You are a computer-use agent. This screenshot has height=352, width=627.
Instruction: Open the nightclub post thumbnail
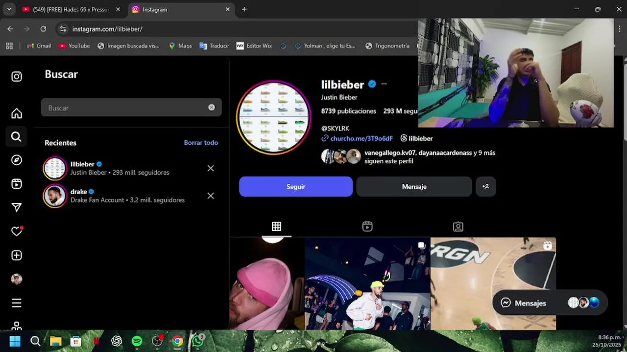coord(367,284)
